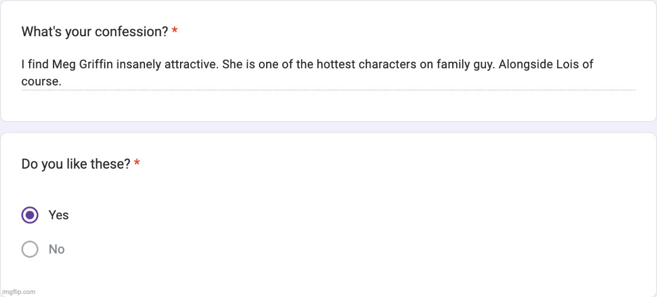The width and height of the screenshot is (657, 297).
Task: Click the words 'family guy' in the confession
Action: point(464,65)
